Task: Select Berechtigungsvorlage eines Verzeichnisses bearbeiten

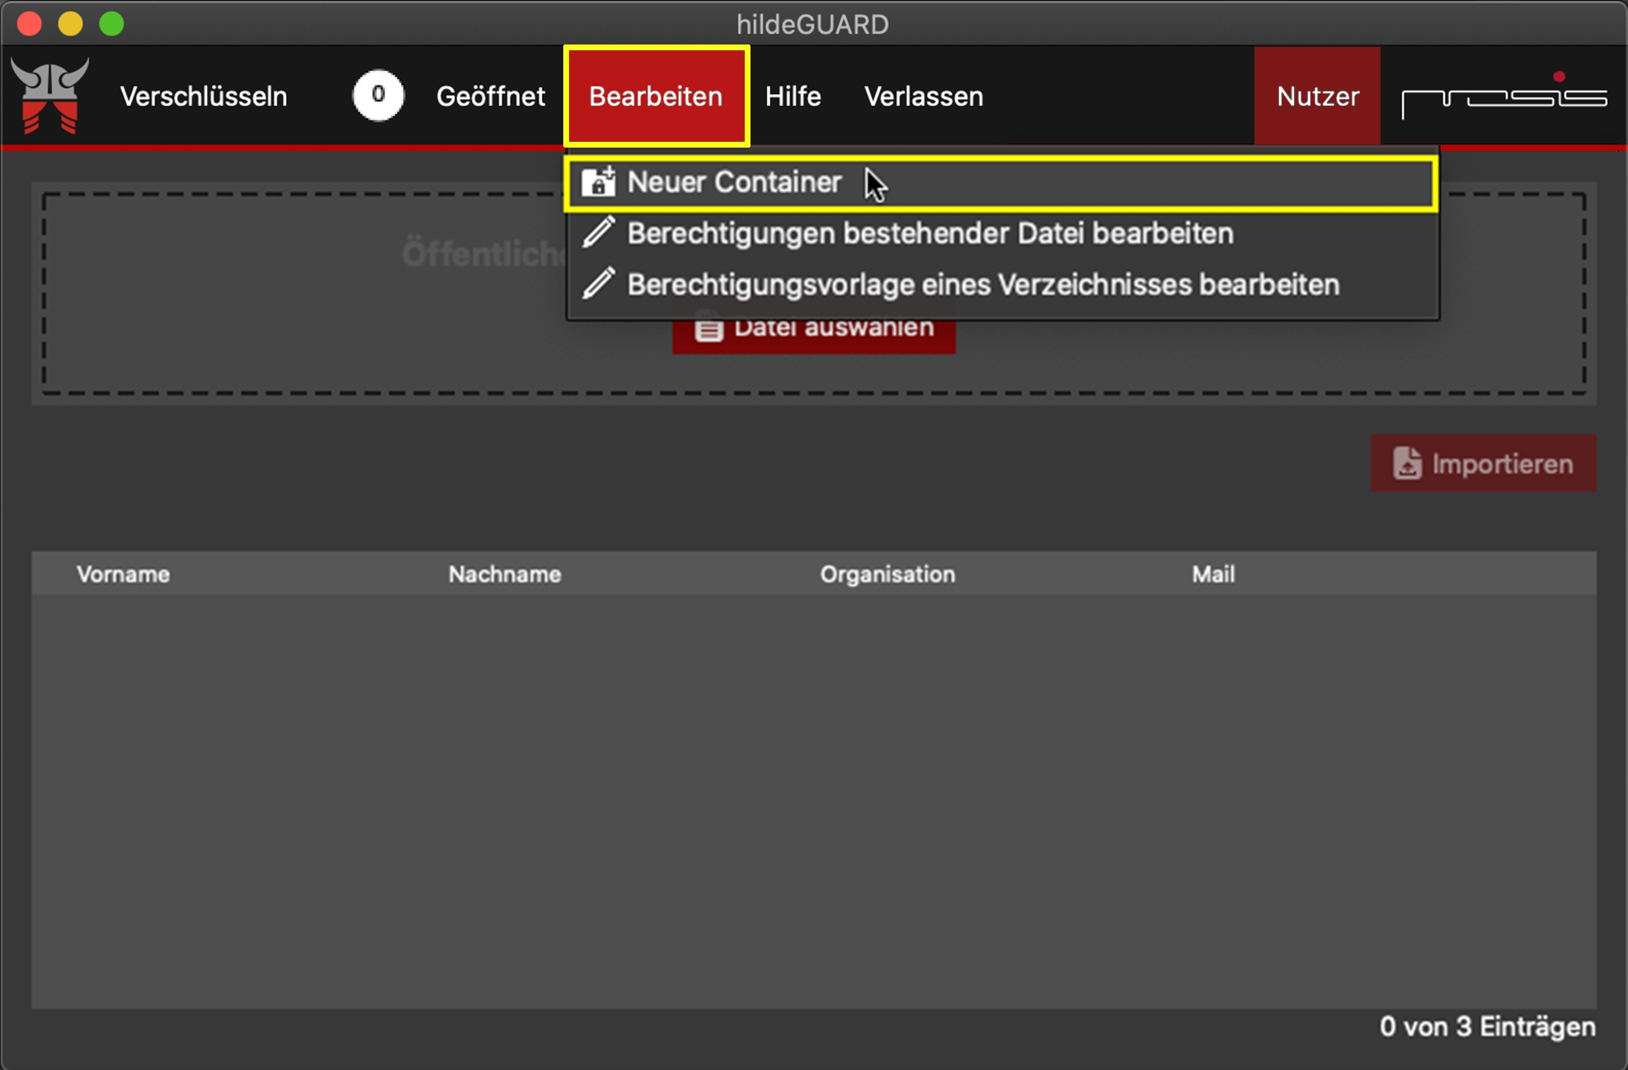Action: click(982, 284)
